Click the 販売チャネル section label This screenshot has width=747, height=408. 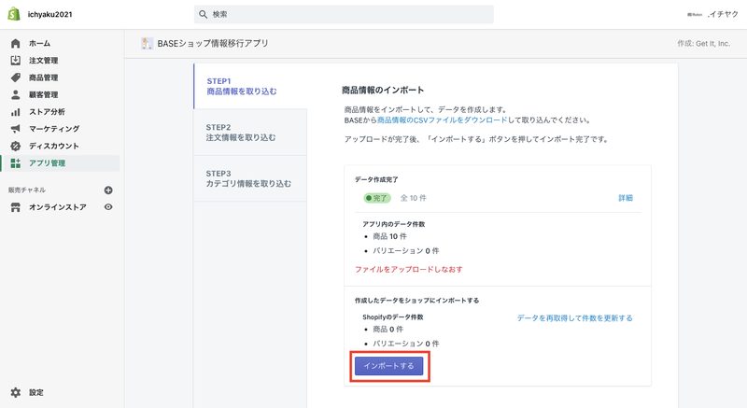pos(27,190)
